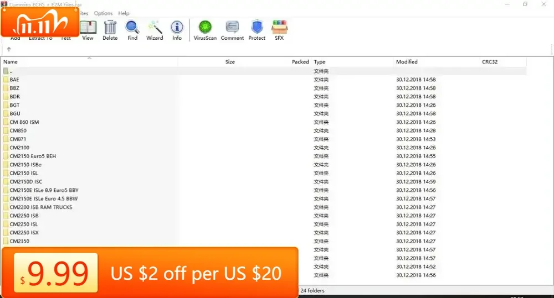Screen dimensions: 554x298
Task: Select the CM2150 ISBe folder name
Action: [x=25, y=165]
